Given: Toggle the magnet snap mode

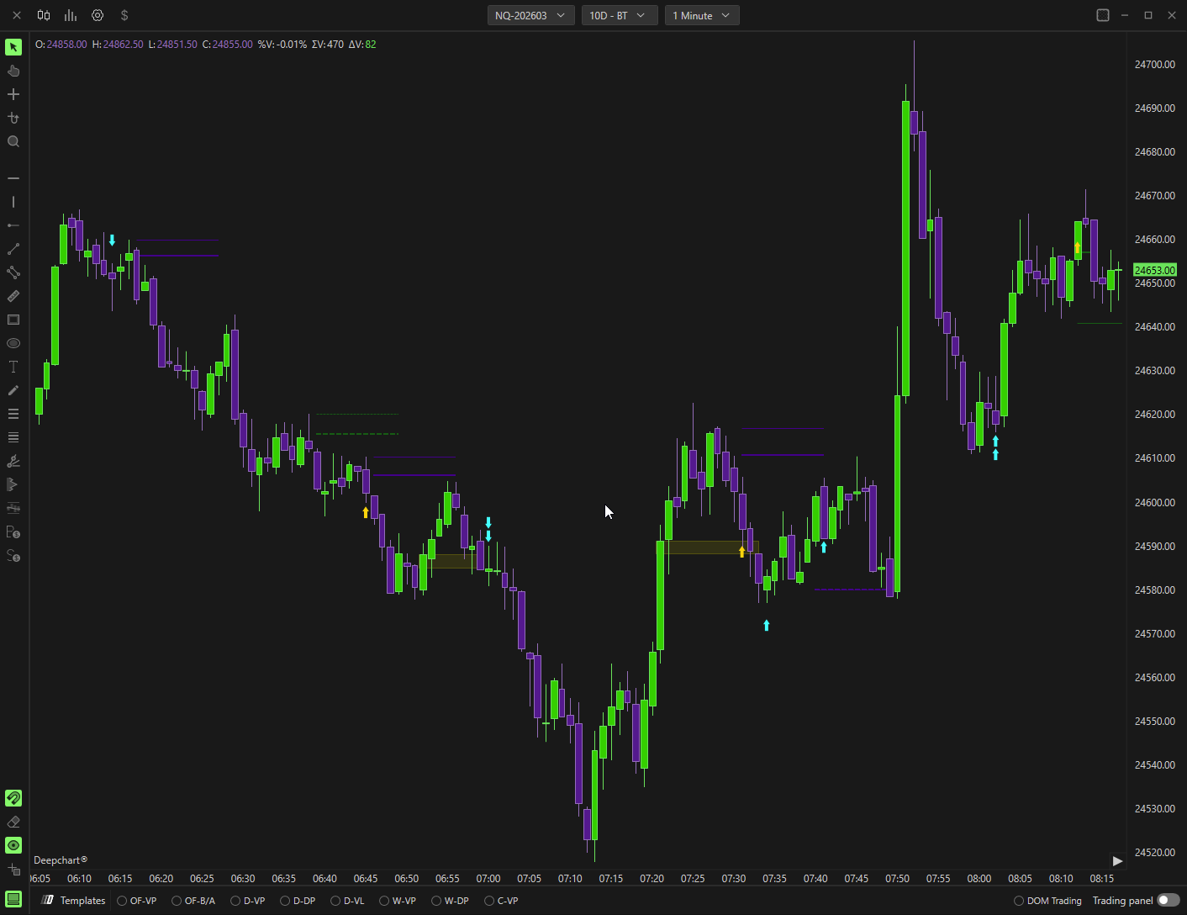Looking at the screenshot, I should click(13, 798).
